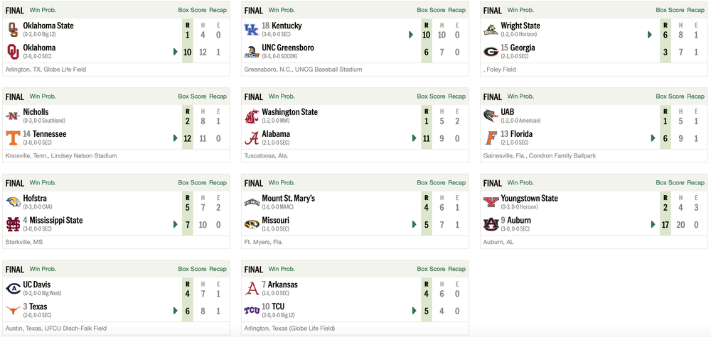Click the Oklahoma State team logo
711x337 pixels.
click(13, 30)
